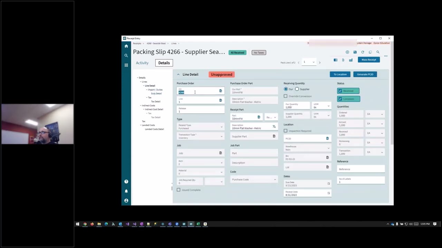Screen dimensions: 442x248
Task: Open the Our Quantity UOM dropdown
Action: click(322, 106)
